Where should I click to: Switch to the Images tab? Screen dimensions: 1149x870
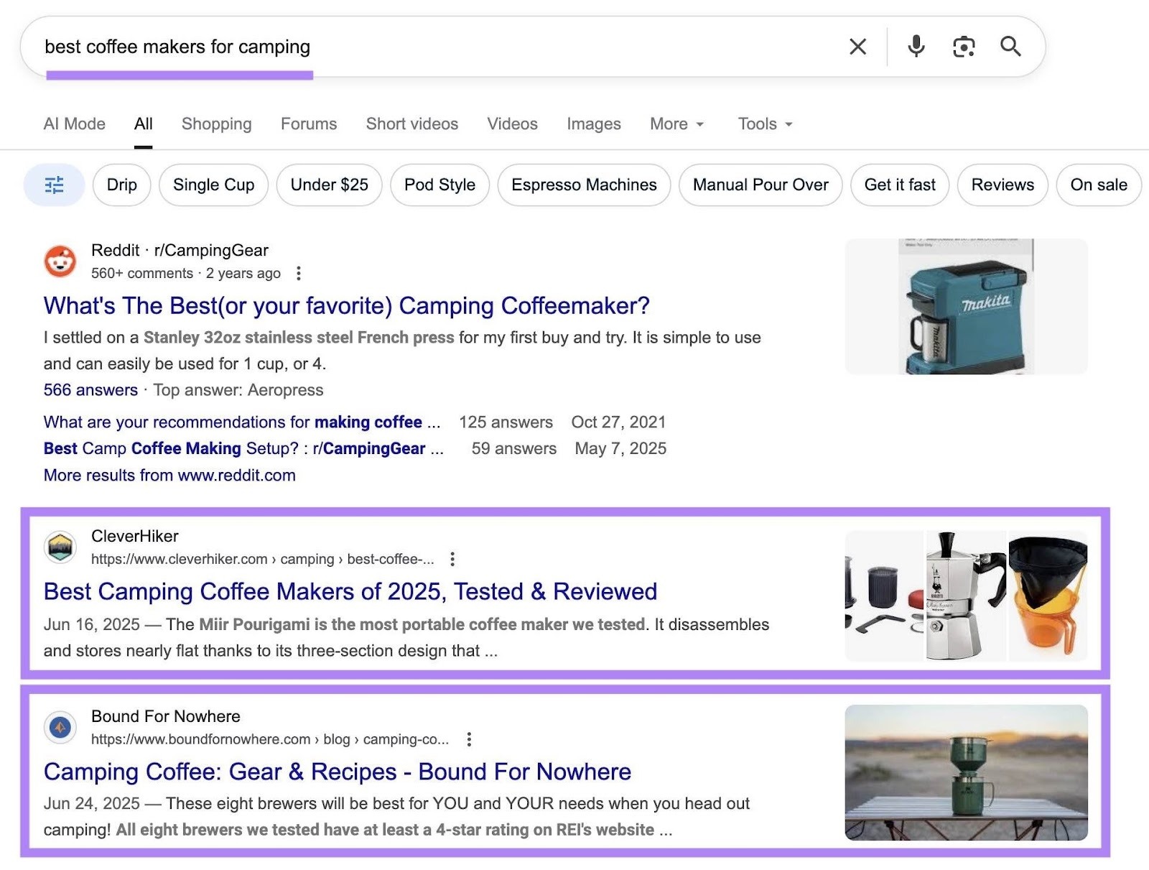[x=592, y=124]
